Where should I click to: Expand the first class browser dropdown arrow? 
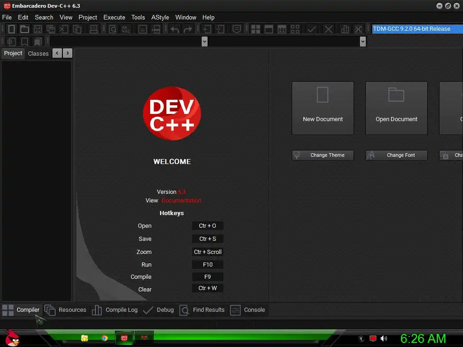pyautogui.click(x=204, y=42)
